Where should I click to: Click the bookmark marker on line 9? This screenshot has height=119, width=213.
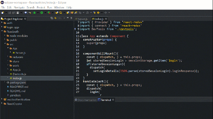[75, 29]
